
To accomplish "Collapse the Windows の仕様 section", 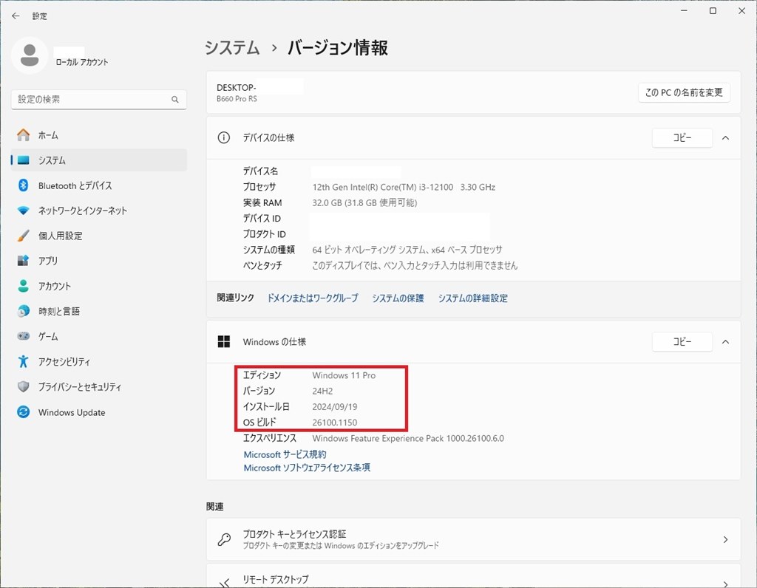I will (x=725, y=341).
